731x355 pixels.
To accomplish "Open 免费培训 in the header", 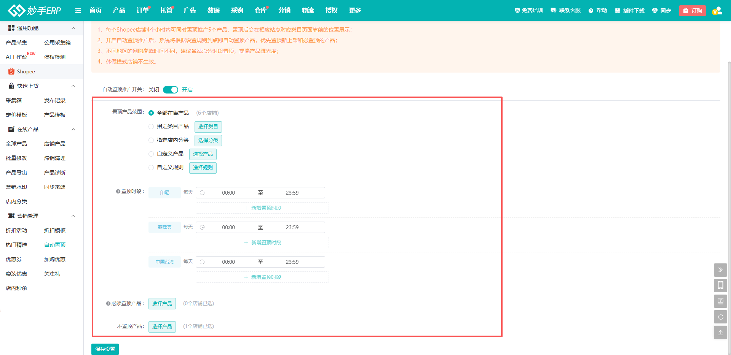I will pos(529,11).
